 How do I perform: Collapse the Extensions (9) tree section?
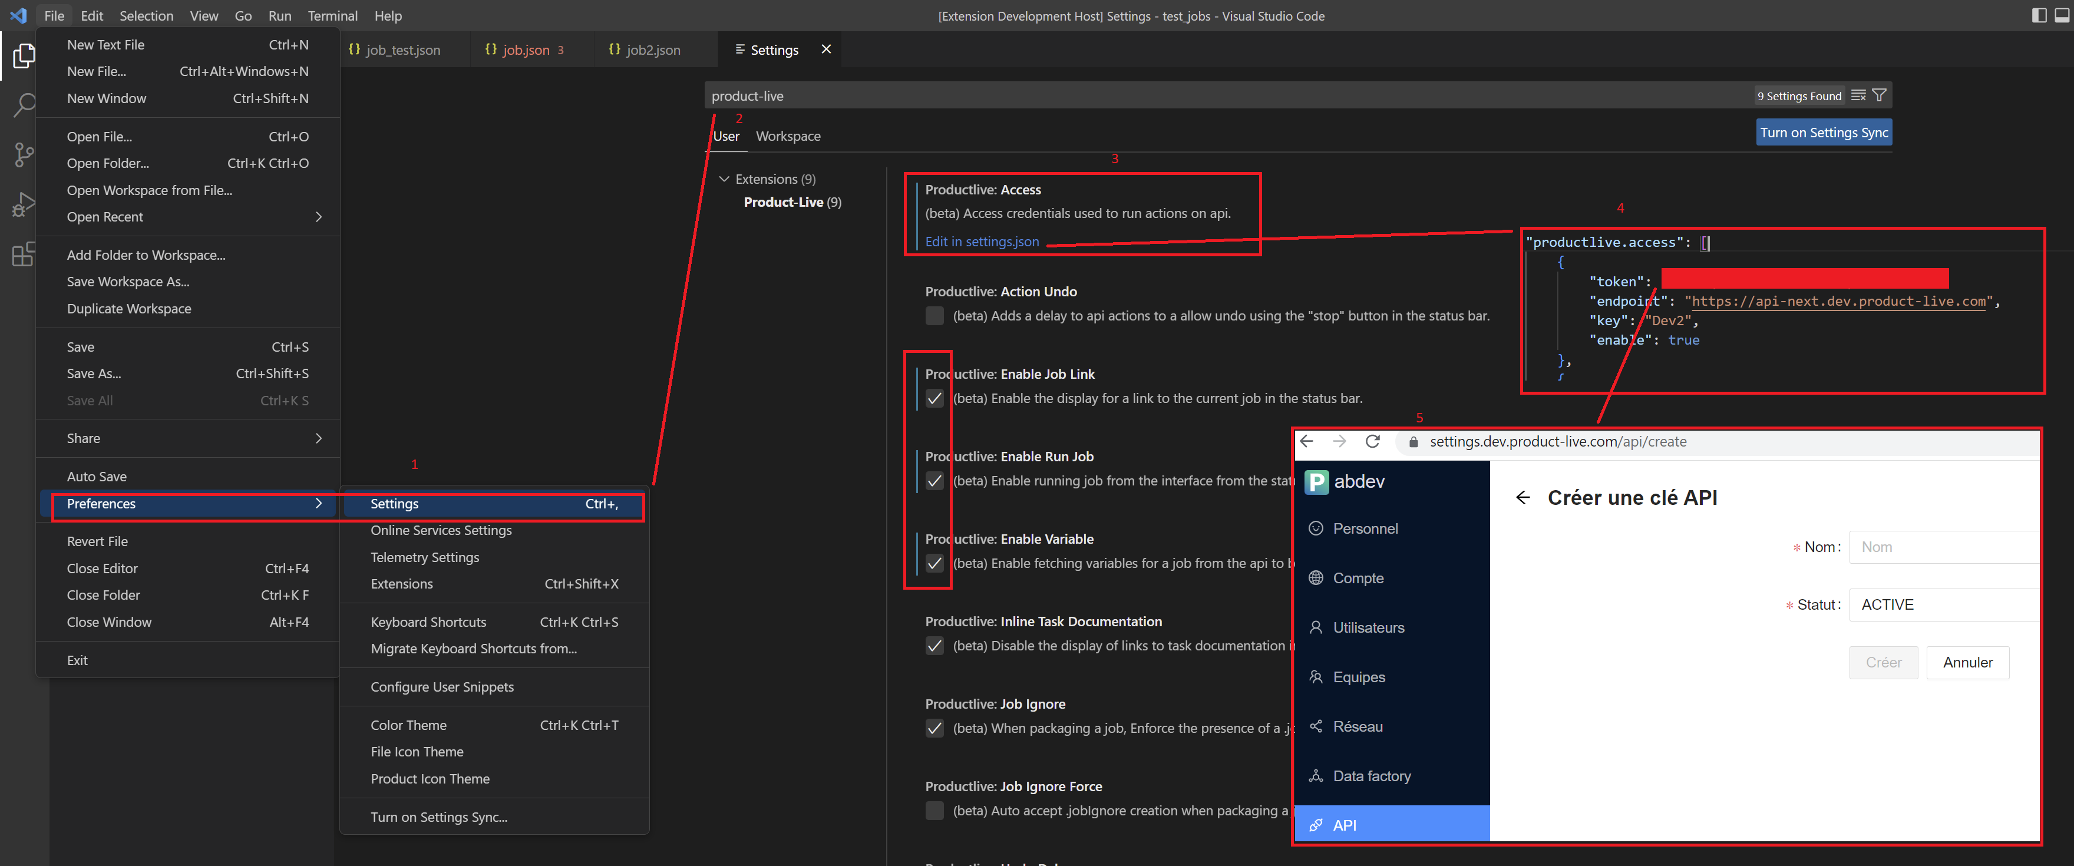point(724,179)
